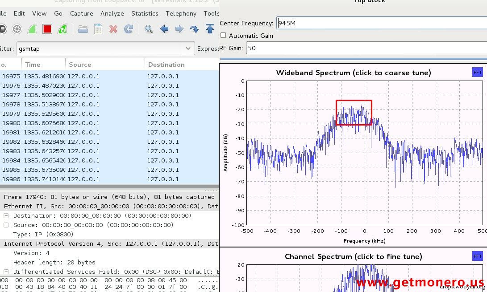The image size is (487, 292).
Task: Stop the running capture with the red square
Action: pyautogui.click(x=47, y=29)
